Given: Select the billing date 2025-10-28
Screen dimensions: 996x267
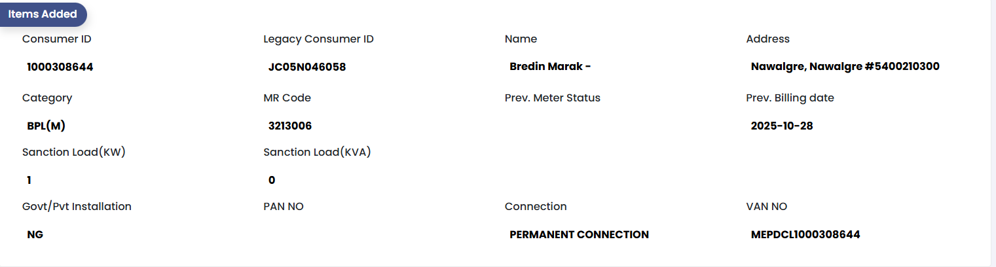Looking at the screenshot, I should click(782, 126).
